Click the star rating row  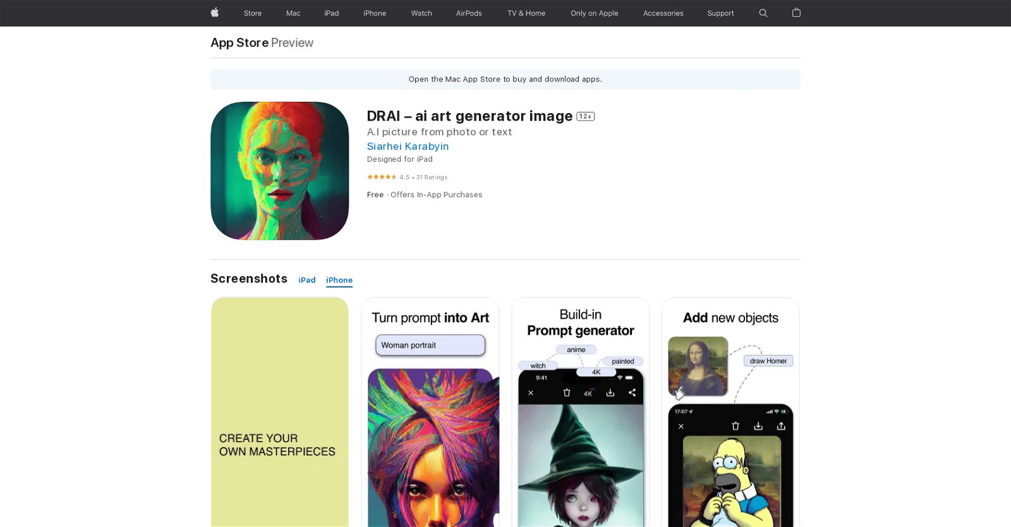[382, 178]
